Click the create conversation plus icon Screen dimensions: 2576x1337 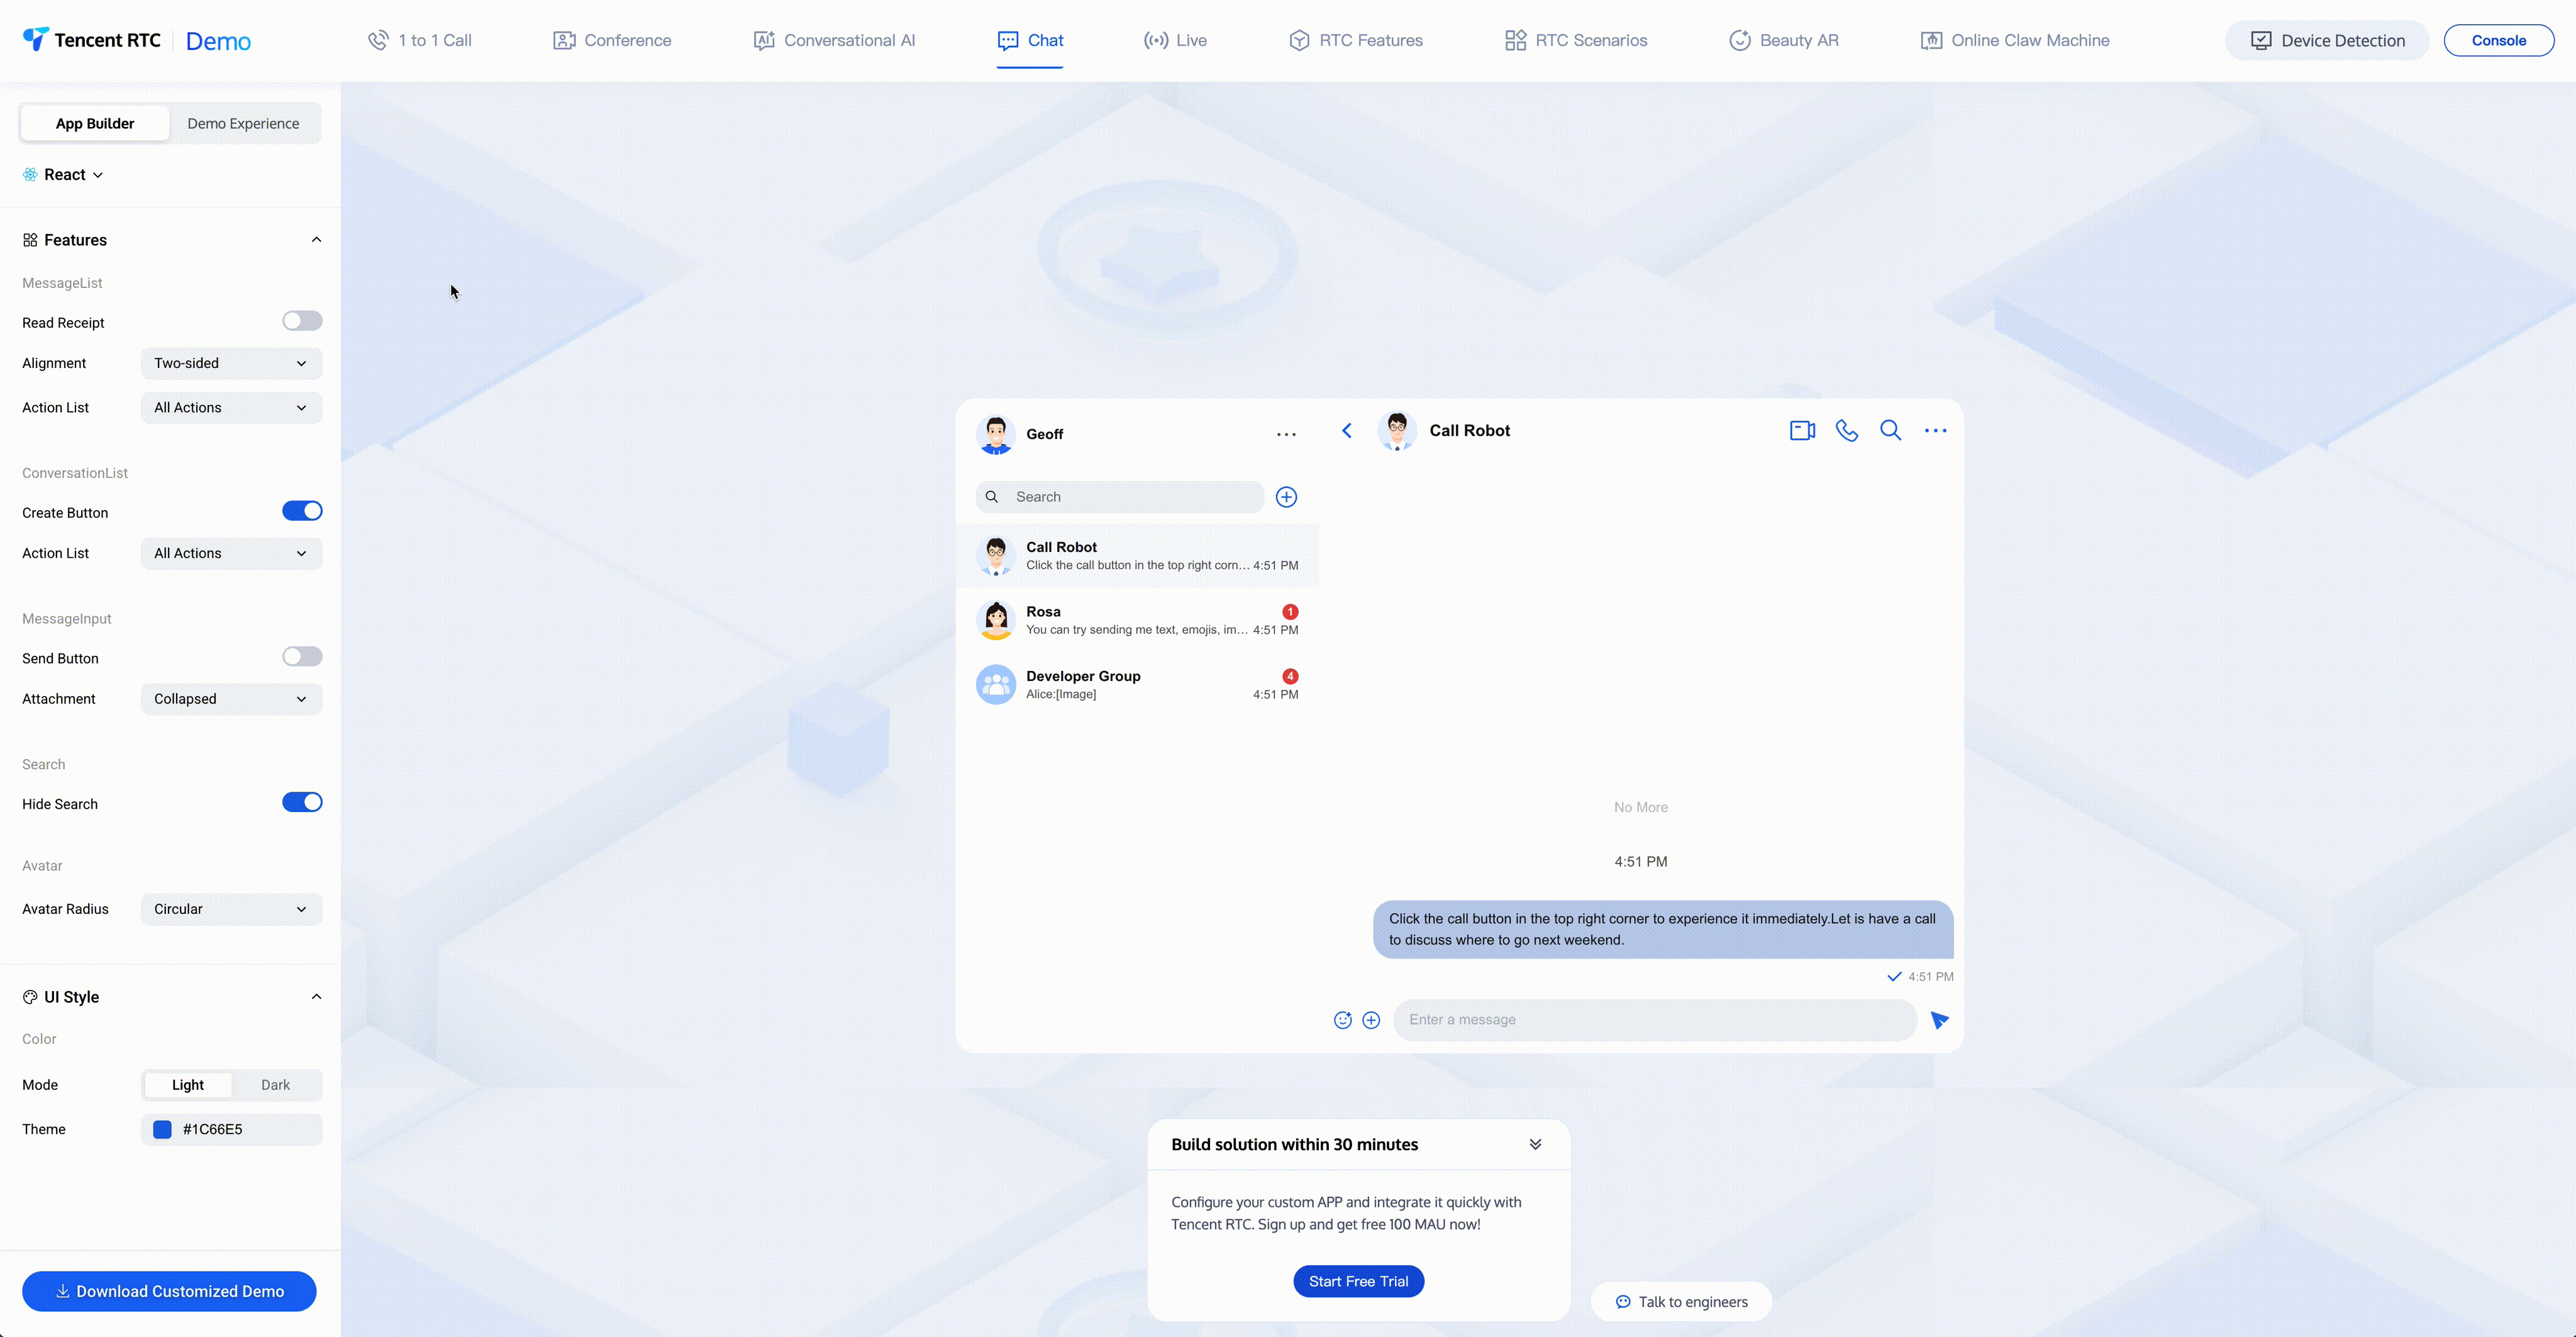coord(1286,497)
